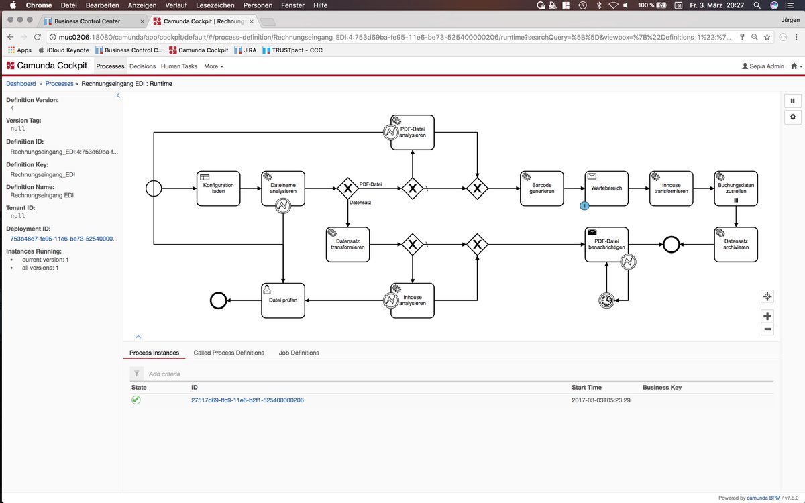Click the end event left of Datei prüfen

218,300
